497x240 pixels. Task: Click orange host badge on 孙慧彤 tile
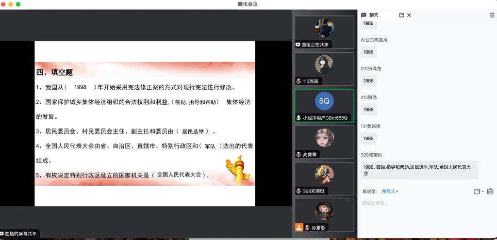pyautogui.click(x=299, y=227)
